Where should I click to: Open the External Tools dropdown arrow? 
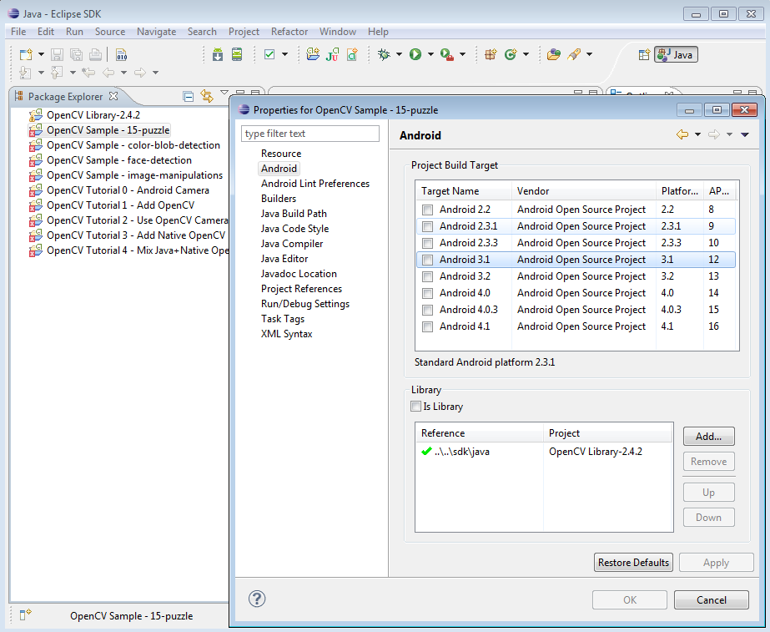pos(462,54)
